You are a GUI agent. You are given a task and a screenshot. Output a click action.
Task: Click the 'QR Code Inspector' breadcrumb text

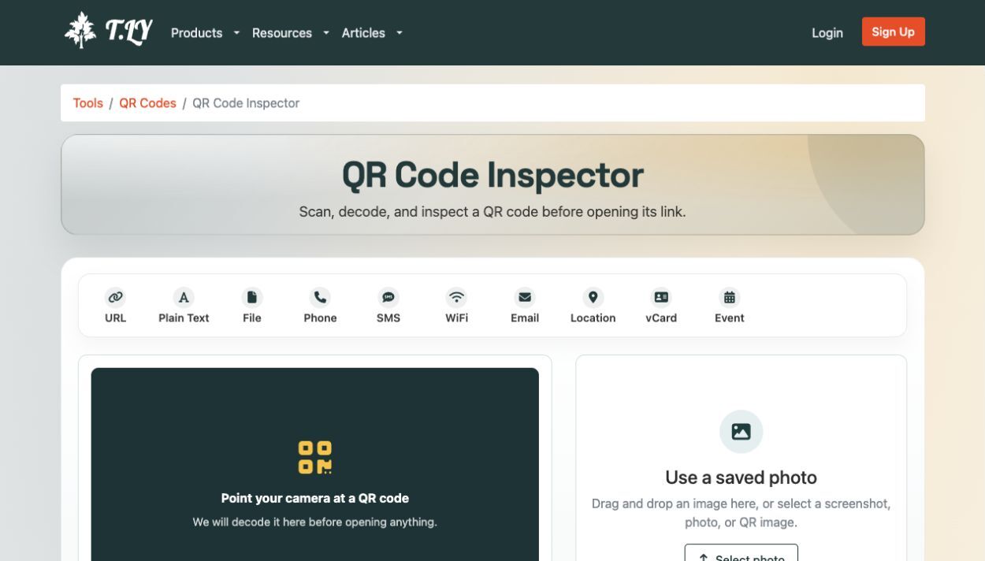[246, 103]
